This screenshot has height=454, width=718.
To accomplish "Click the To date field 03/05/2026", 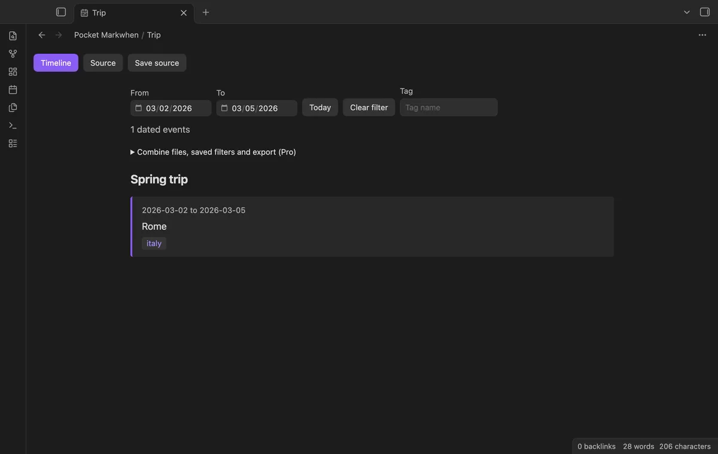I will coord(257,108).
